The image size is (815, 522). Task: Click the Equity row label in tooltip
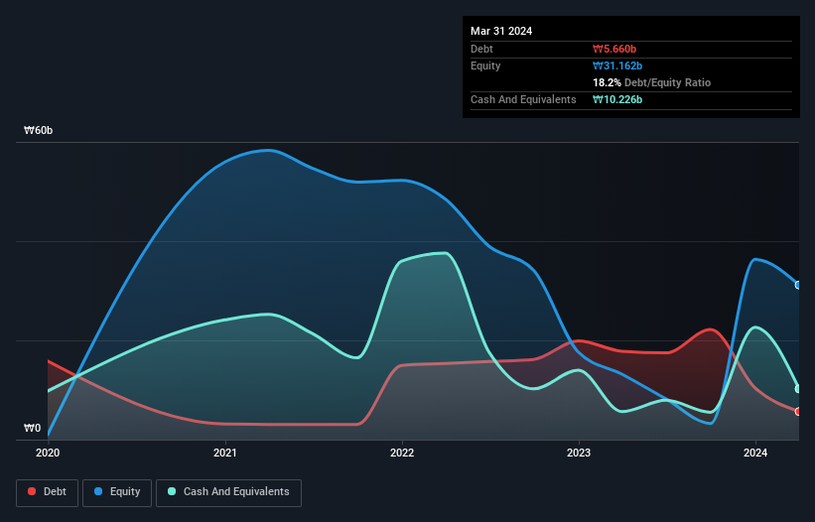(x=485, y=65)
